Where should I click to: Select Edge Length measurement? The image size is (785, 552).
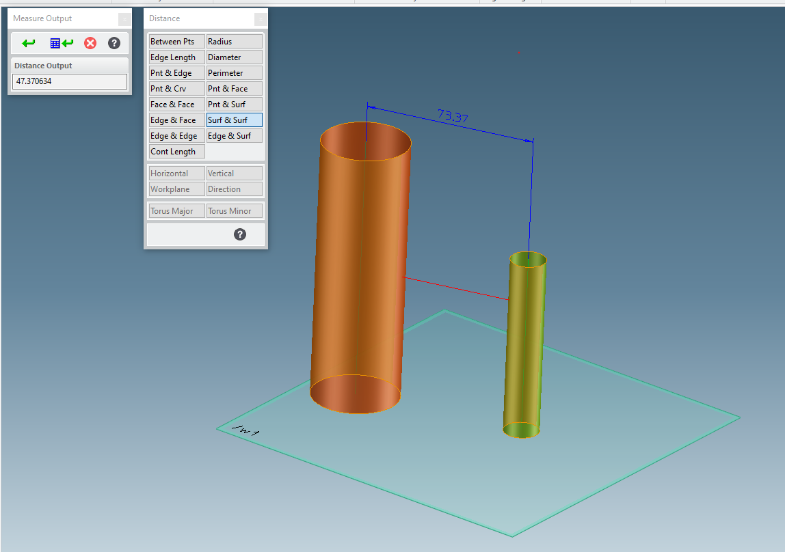pyautogui.click(x=176, y=57)
